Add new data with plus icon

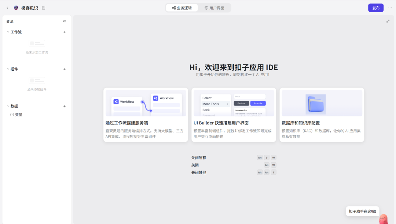65,106
